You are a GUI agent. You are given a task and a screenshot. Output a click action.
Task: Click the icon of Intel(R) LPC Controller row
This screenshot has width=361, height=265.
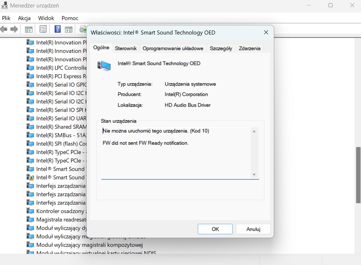(30, 68)
